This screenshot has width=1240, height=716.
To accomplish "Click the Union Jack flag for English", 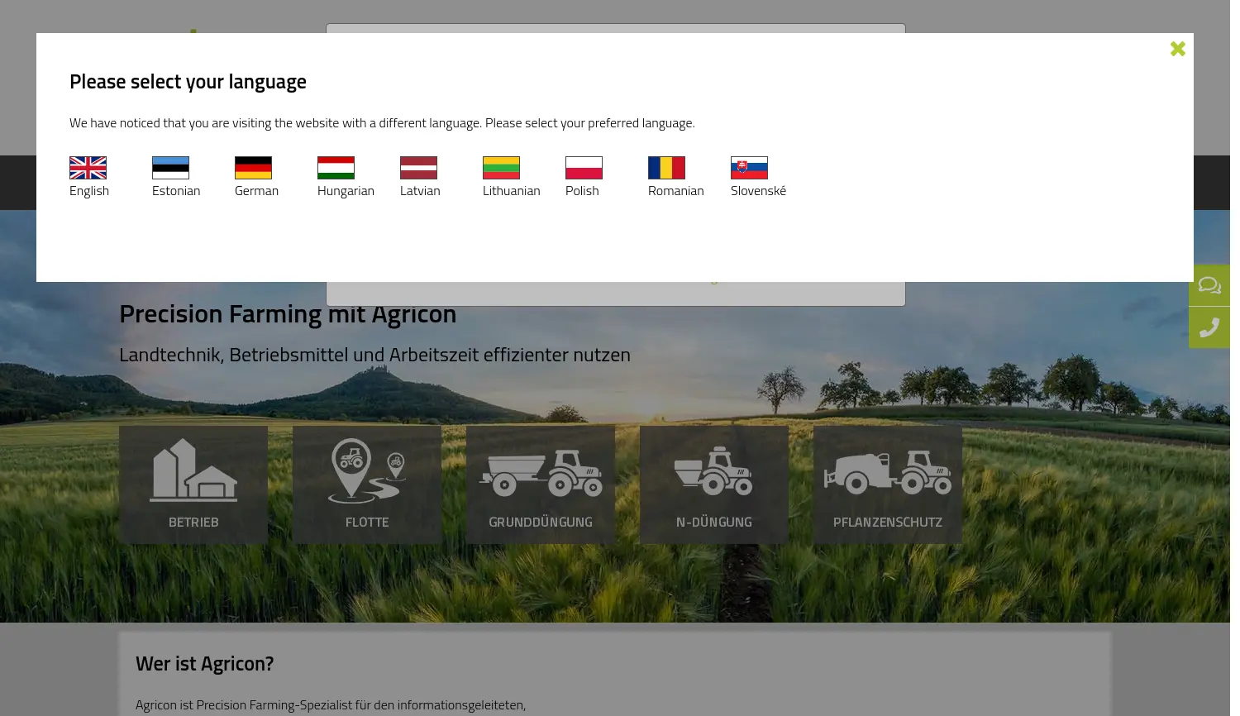I will tap(88, 168).
